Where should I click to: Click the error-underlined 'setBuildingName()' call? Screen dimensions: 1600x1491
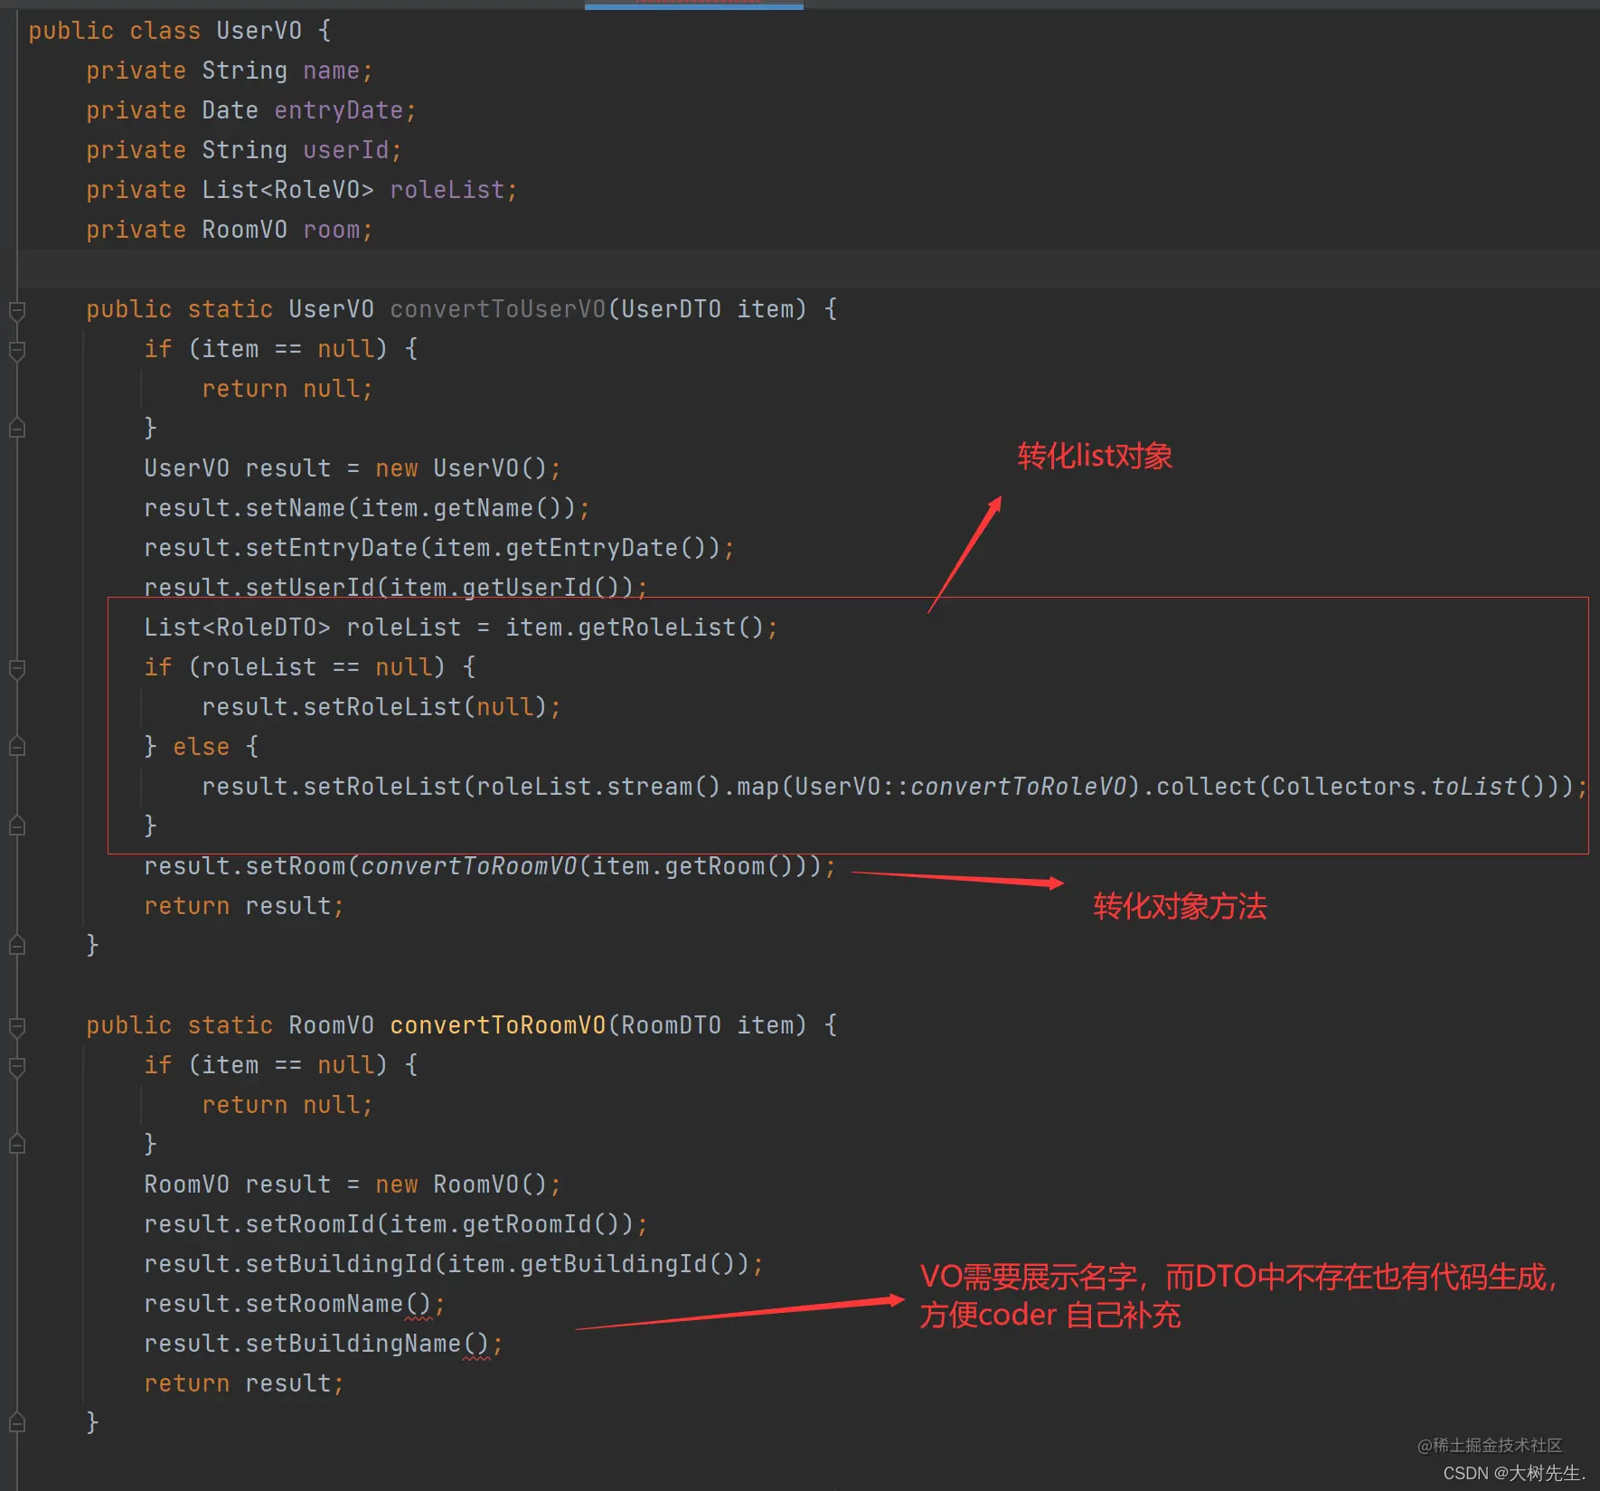[x=367, y=1344]
